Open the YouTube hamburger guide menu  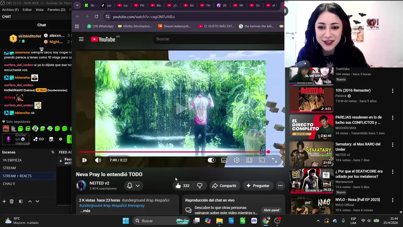tap(81, 39)
